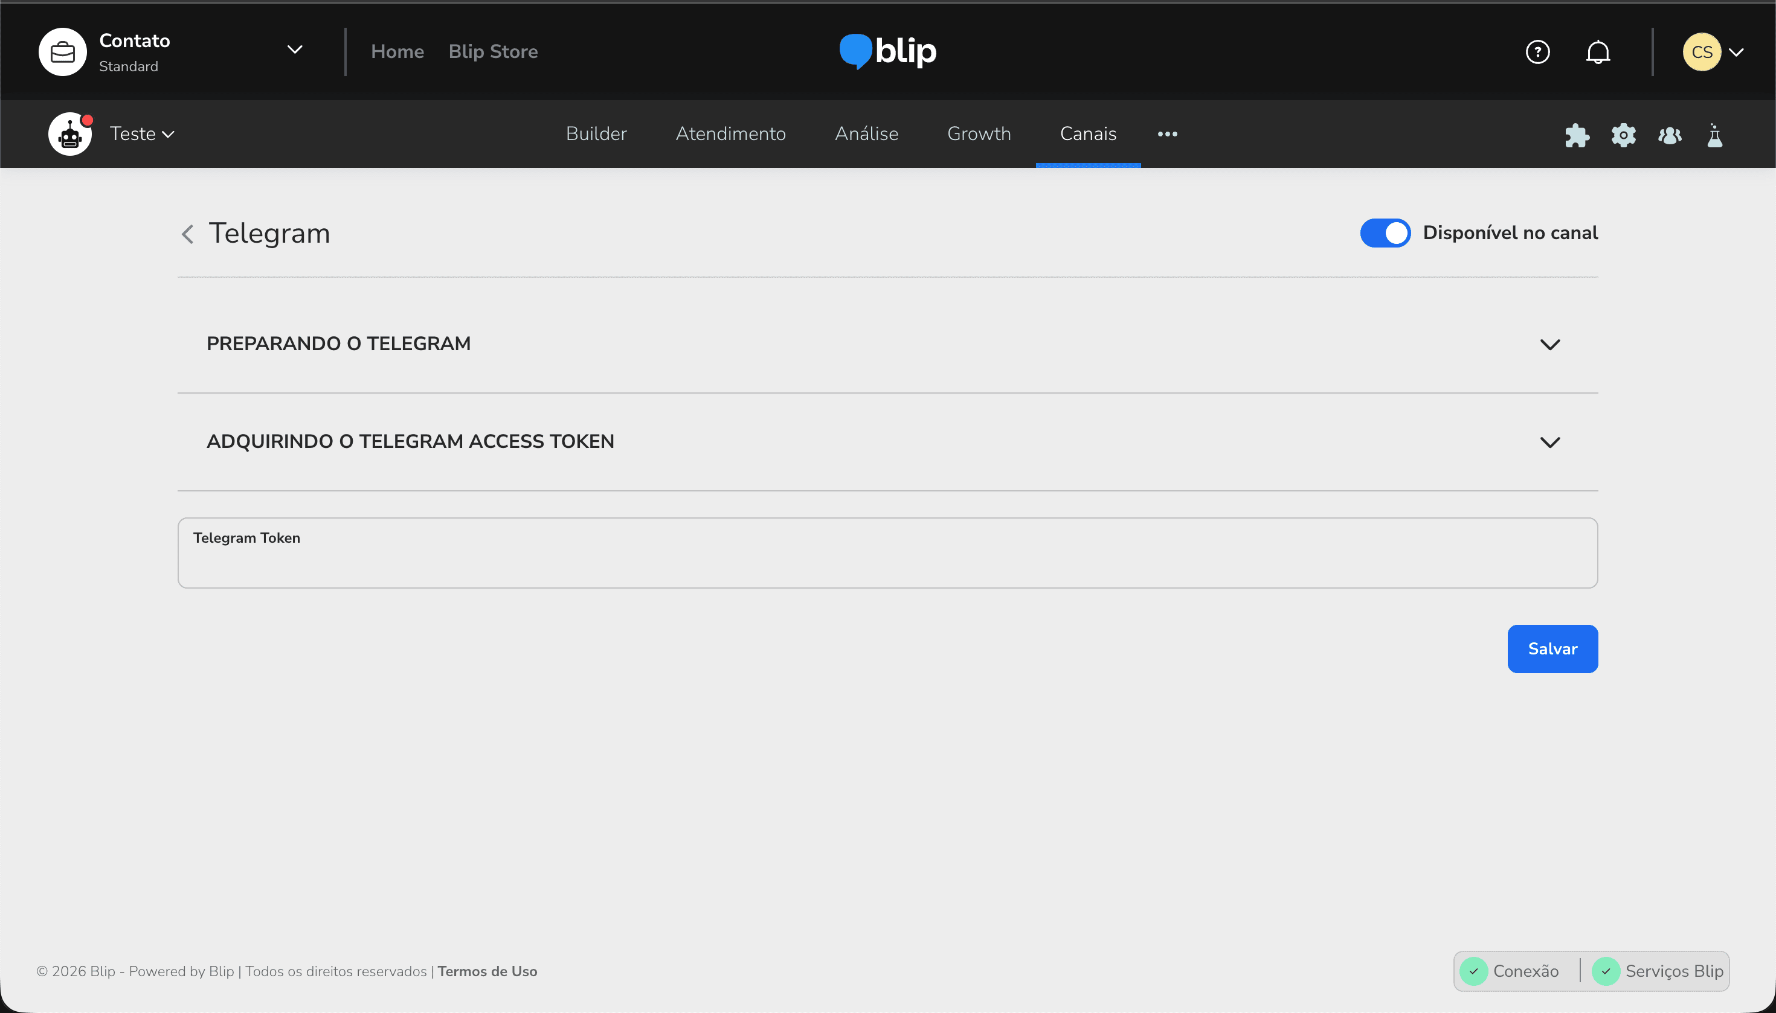Screen dimensions: 1776x1013
Task: Click the CS user avatar
Action: pos(1702,52)
